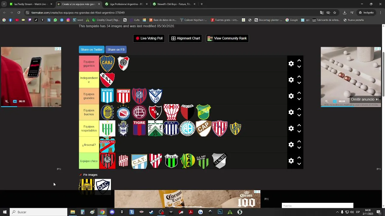This screenshot has width=385, height=216.
Task: Open settings gear for Equipos grandes row
Action: tap(291, 96)
